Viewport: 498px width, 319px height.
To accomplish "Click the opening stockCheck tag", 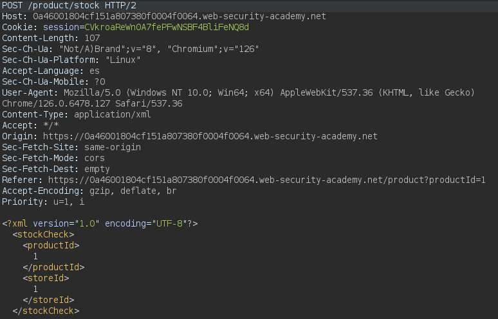I will (x=43, y=234).
